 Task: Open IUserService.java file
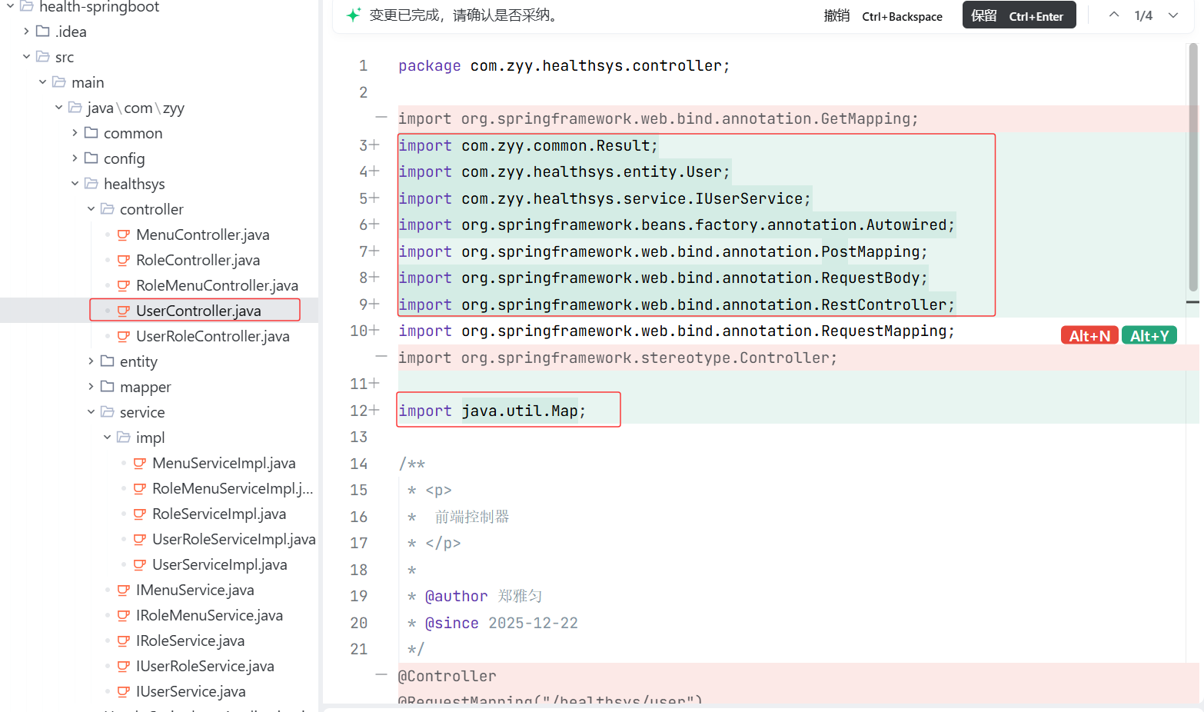point(191,691)
